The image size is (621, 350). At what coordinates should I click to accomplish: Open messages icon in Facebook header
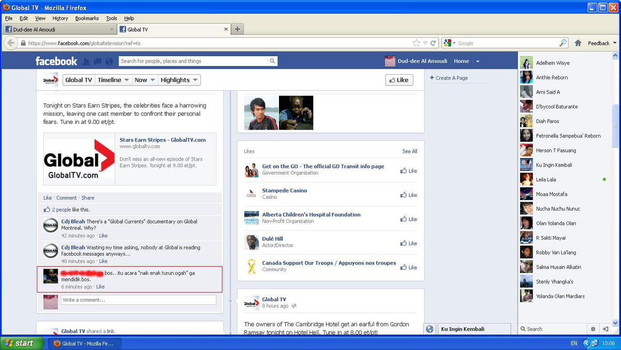coord(98,61)
